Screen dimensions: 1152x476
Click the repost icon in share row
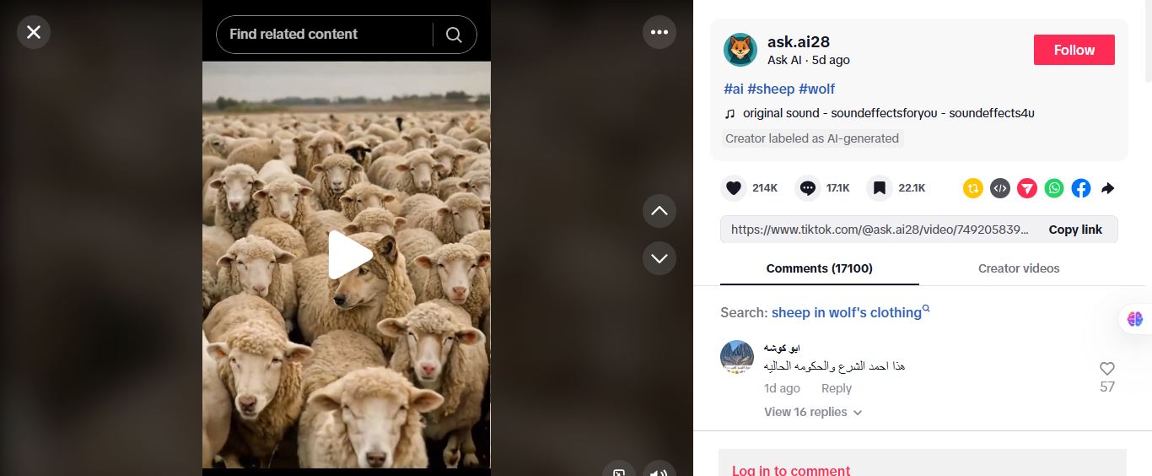tap(973, 188)
